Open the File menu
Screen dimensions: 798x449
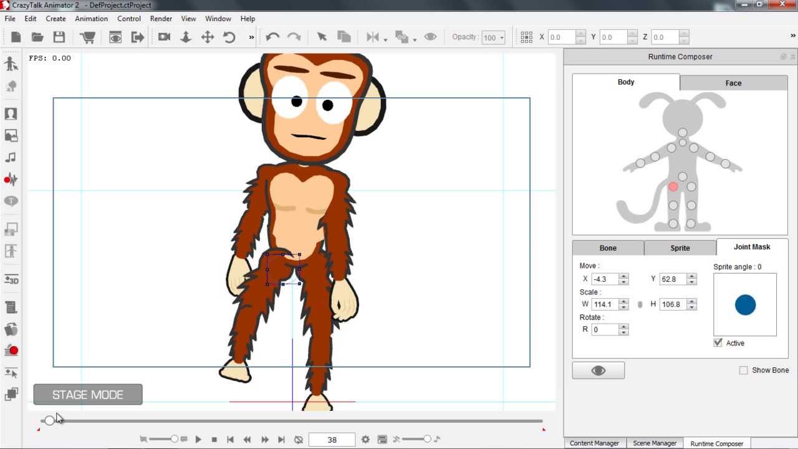coord(10,19)
